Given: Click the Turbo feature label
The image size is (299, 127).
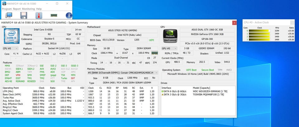Looking at the screenshot, I should click(x=64, y=78).
